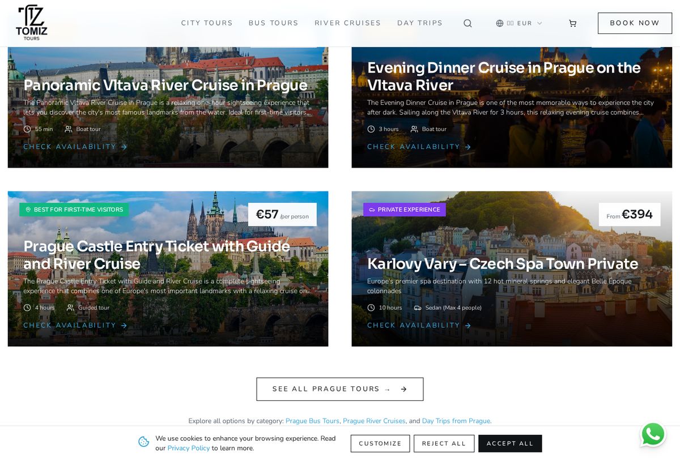
Task: Open Evening Dinner Cruise in Prague title
Action: (504, 76)
